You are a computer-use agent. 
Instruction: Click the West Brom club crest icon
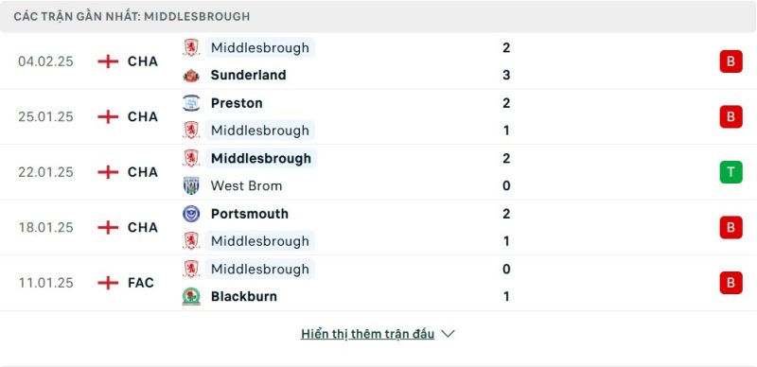191,186
